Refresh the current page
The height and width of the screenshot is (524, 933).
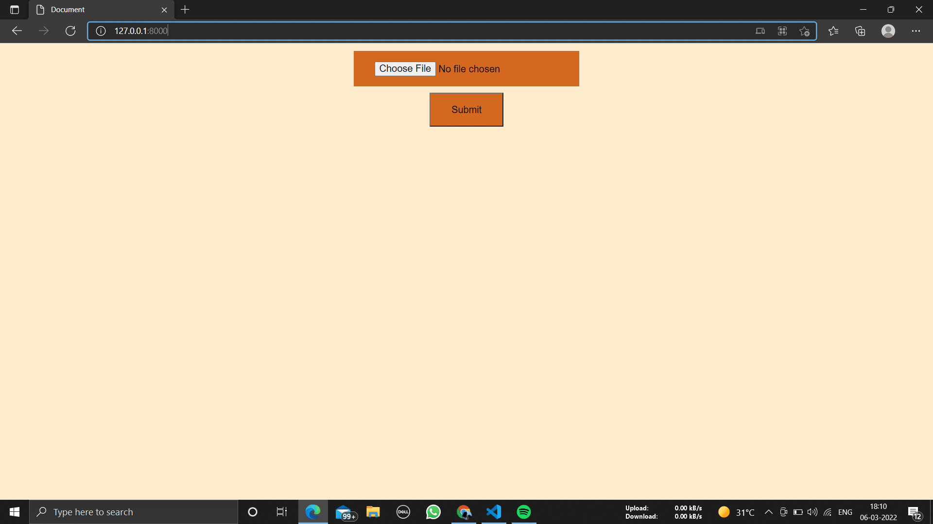(x=70, y=31)
